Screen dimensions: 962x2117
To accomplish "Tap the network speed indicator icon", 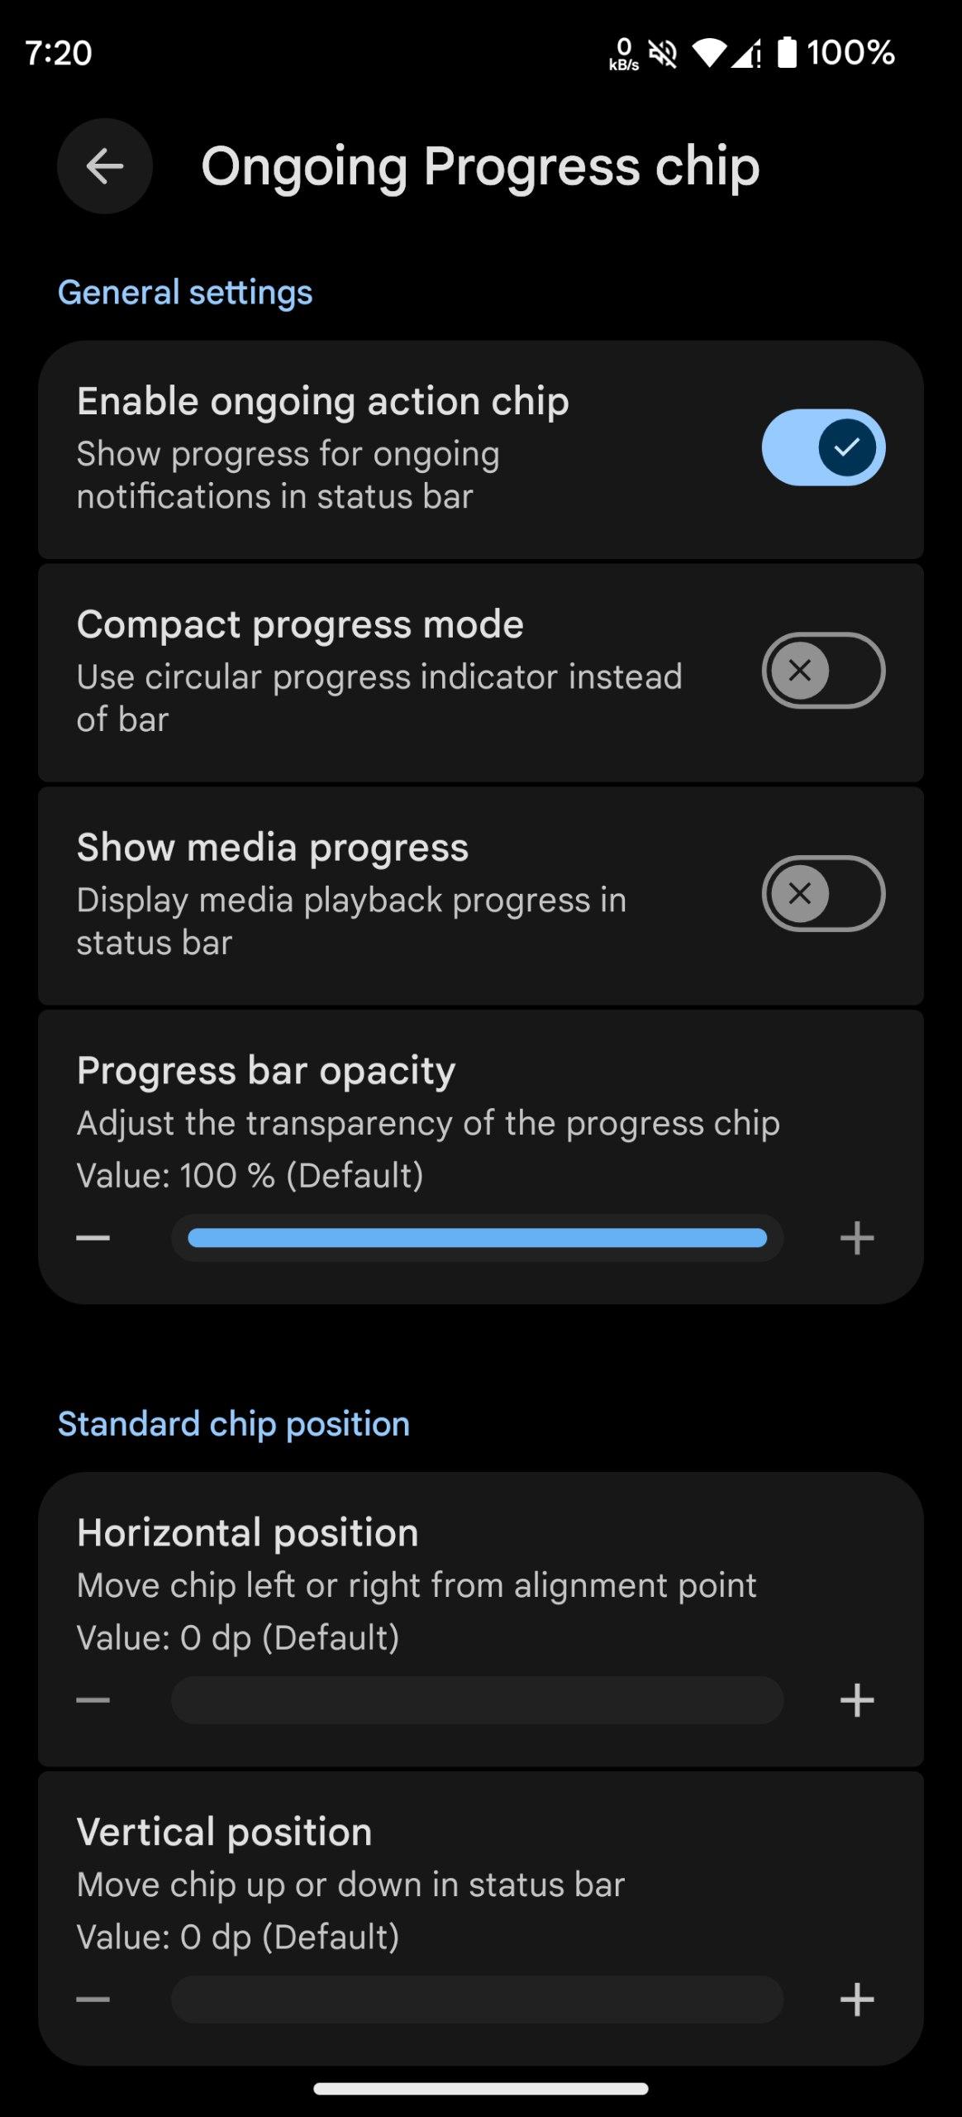I will (624, 54).
